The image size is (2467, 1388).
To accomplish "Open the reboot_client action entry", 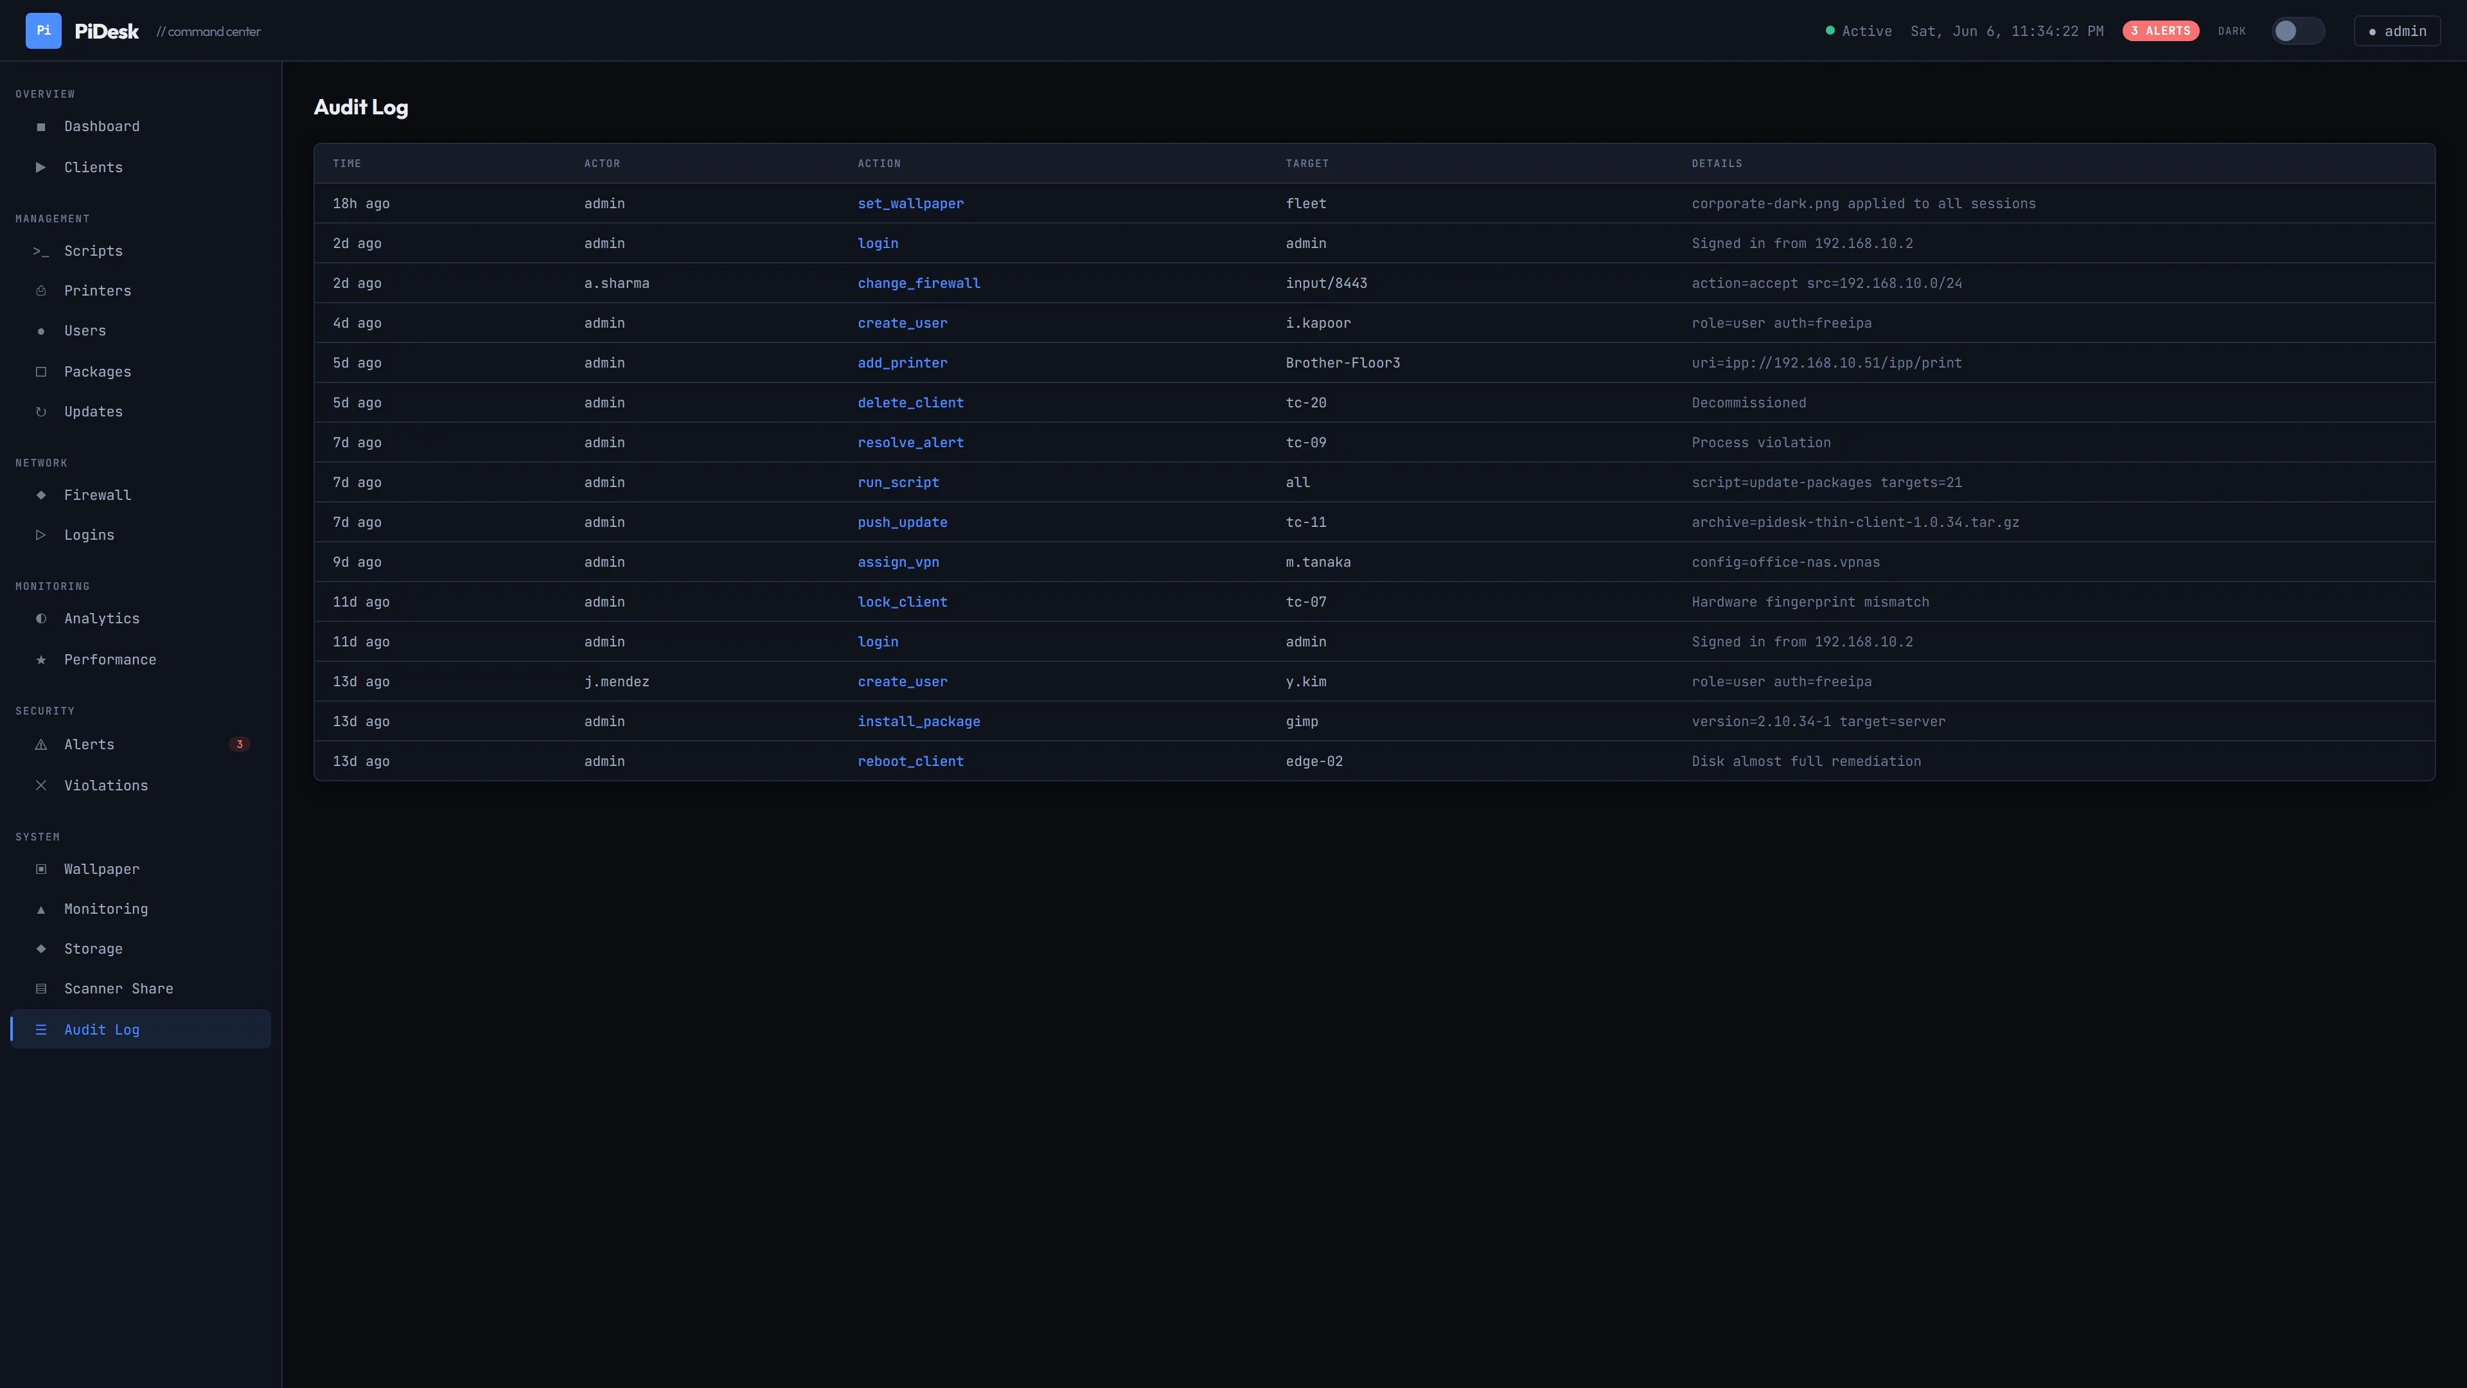I will point(911,761).
